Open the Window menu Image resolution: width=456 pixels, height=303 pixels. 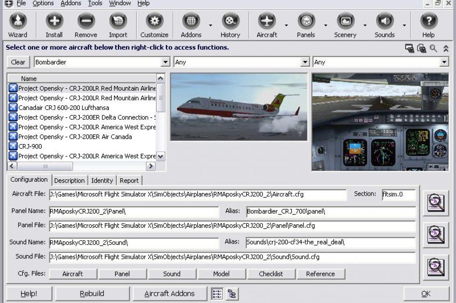[x=120, y=3]
